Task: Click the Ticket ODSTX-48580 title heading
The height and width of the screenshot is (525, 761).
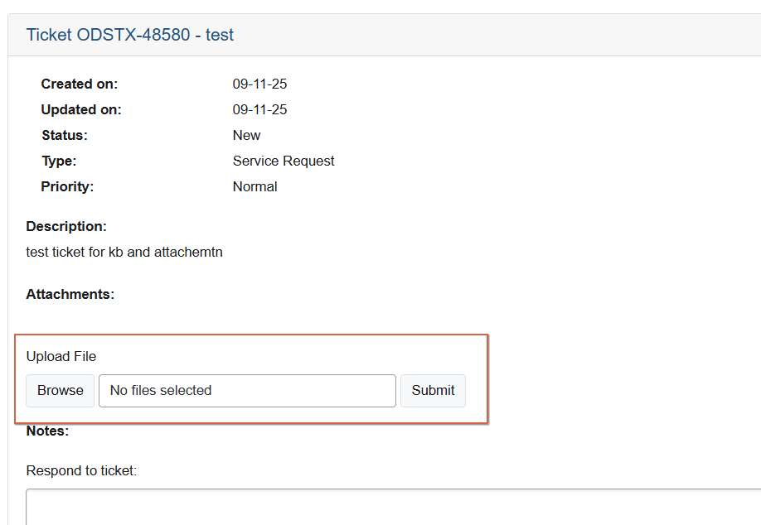Action: point(130,35)
